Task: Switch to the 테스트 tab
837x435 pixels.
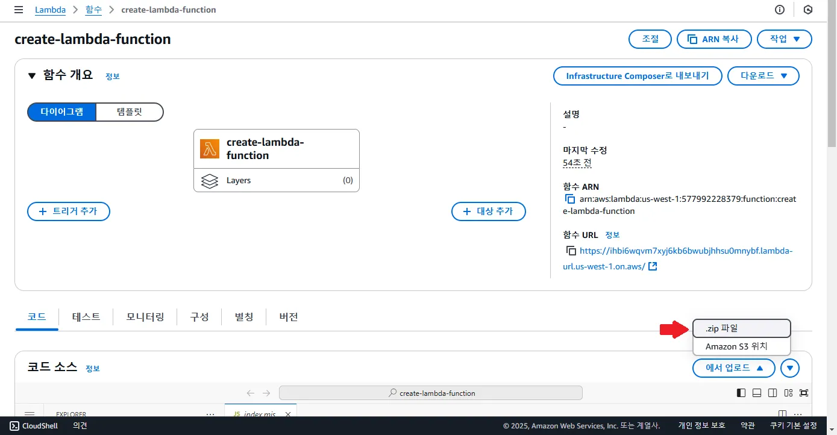Action: pyautogui.click(x=86, y=317)
